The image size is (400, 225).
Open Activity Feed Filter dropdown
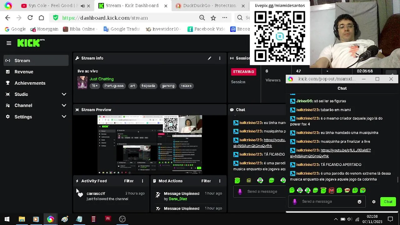pos(129,181)
